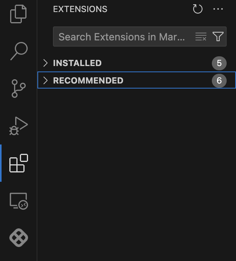Viewport: 236px width, 261px height.
Task: Click the Installed count badge showing 5
Action: pos(219,63)
